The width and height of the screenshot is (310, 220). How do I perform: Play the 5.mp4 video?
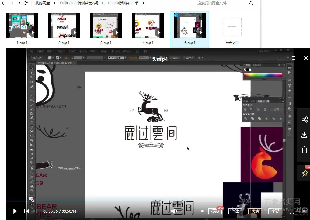click(15, 211)
